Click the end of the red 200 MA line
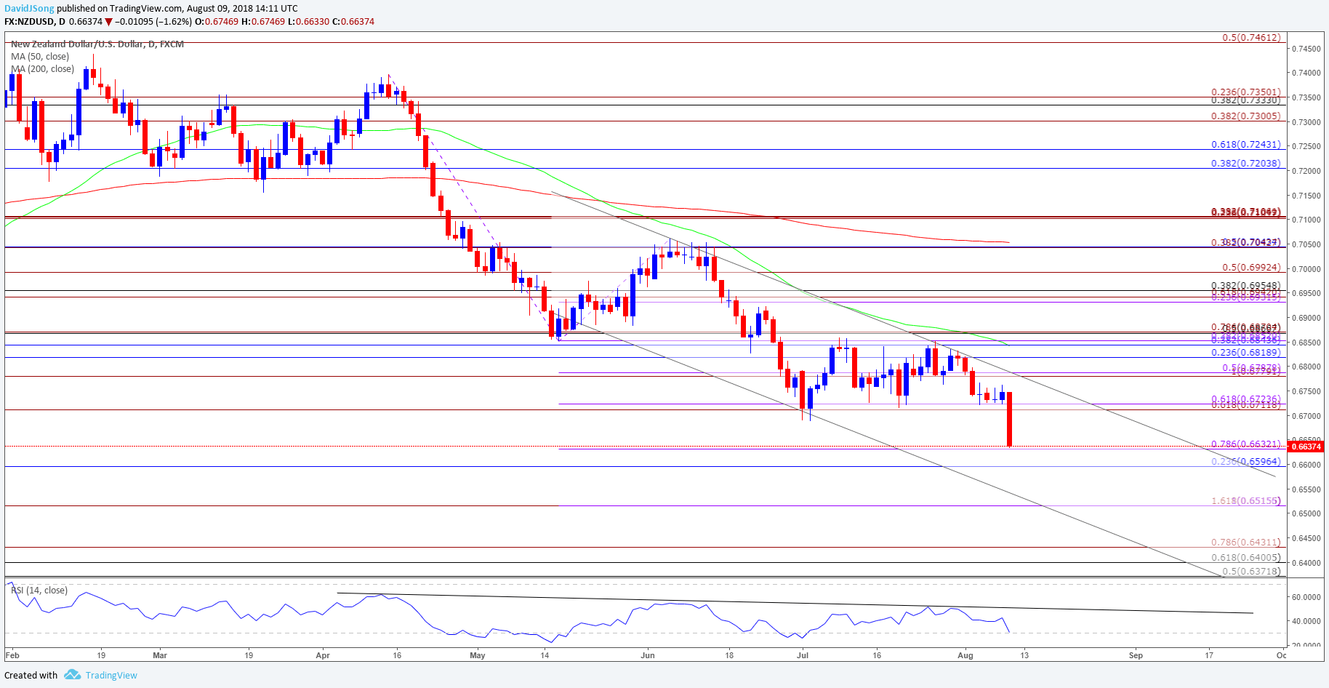The height and width of the screenshot is (688, 1329). (1008, 242)
